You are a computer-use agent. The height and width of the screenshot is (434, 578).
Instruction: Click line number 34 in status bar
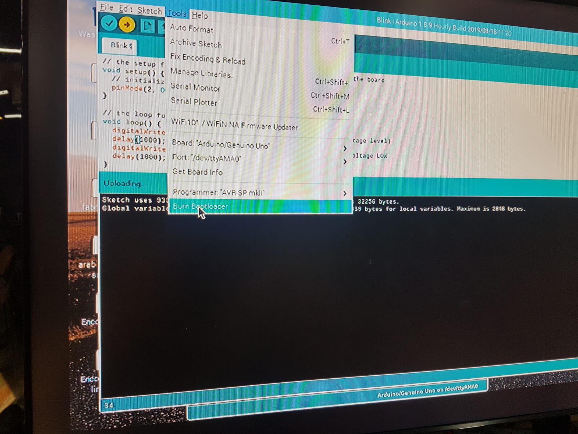[109, 405]
